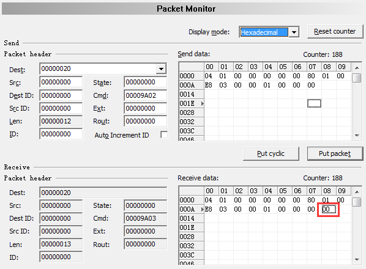Select Send data row header 001E
This screenshot has height=269, width=366.
(192, 103)
